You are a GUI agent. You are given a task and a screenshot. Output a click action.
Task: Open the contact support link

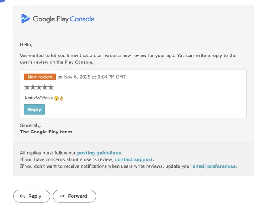[134, 159]
